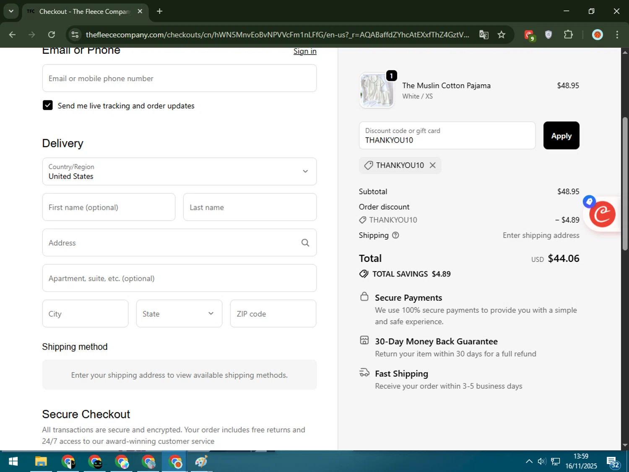The image size is (629, 472).
Task: Bookmark this page with the star icon
Action: (501, 35)
